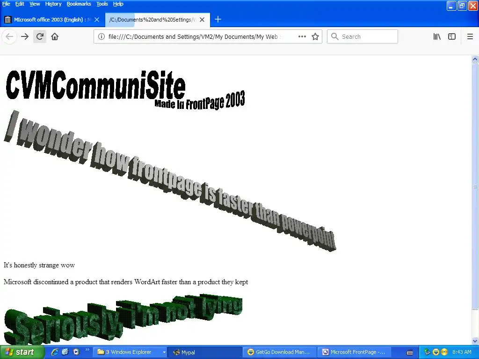The height and width of the screenshot is (359, 479).
Task: Expand hidden quick launch icons chevron
Action: click(x=87, y=350)
